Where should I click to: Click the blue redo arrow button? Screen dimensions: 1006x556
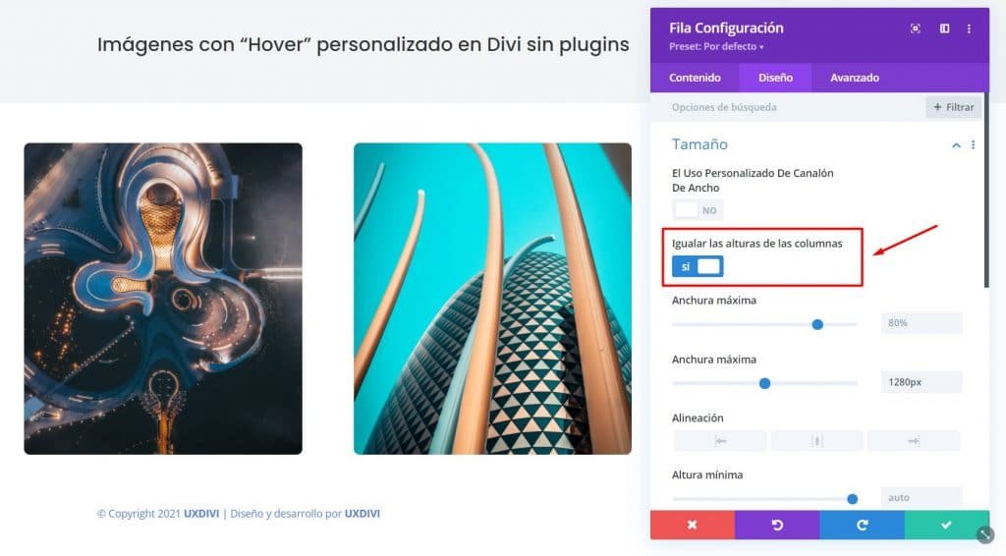[862, 525]
